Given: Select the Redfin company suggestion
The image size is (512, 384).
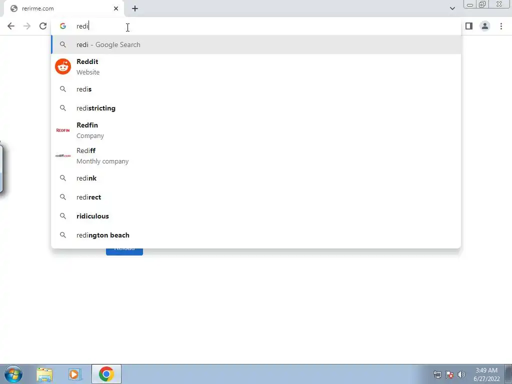Looking at the screenshot, I should (x=256, y=130).
